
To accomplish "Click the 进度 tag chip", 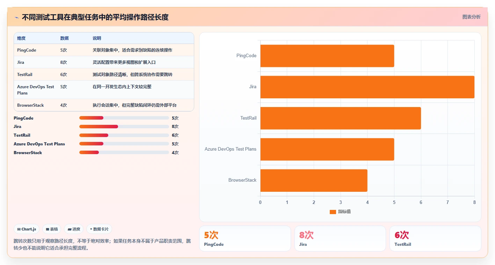I will [74, 229].
